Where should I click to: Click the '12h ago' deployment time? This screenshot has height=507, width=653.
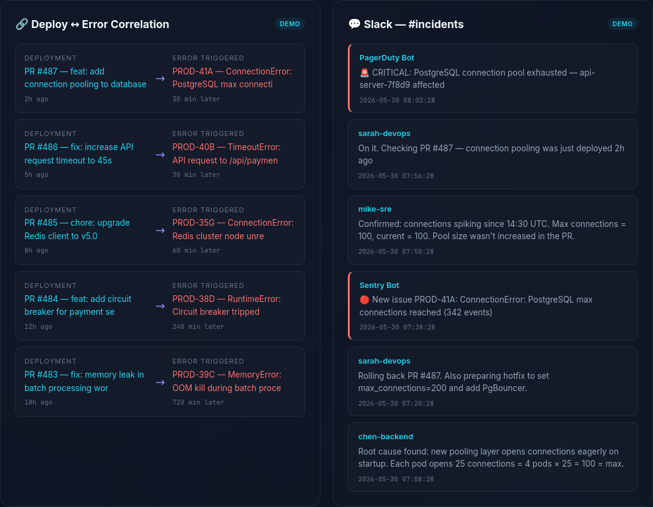pyautogui.click(x=38, y=327)
